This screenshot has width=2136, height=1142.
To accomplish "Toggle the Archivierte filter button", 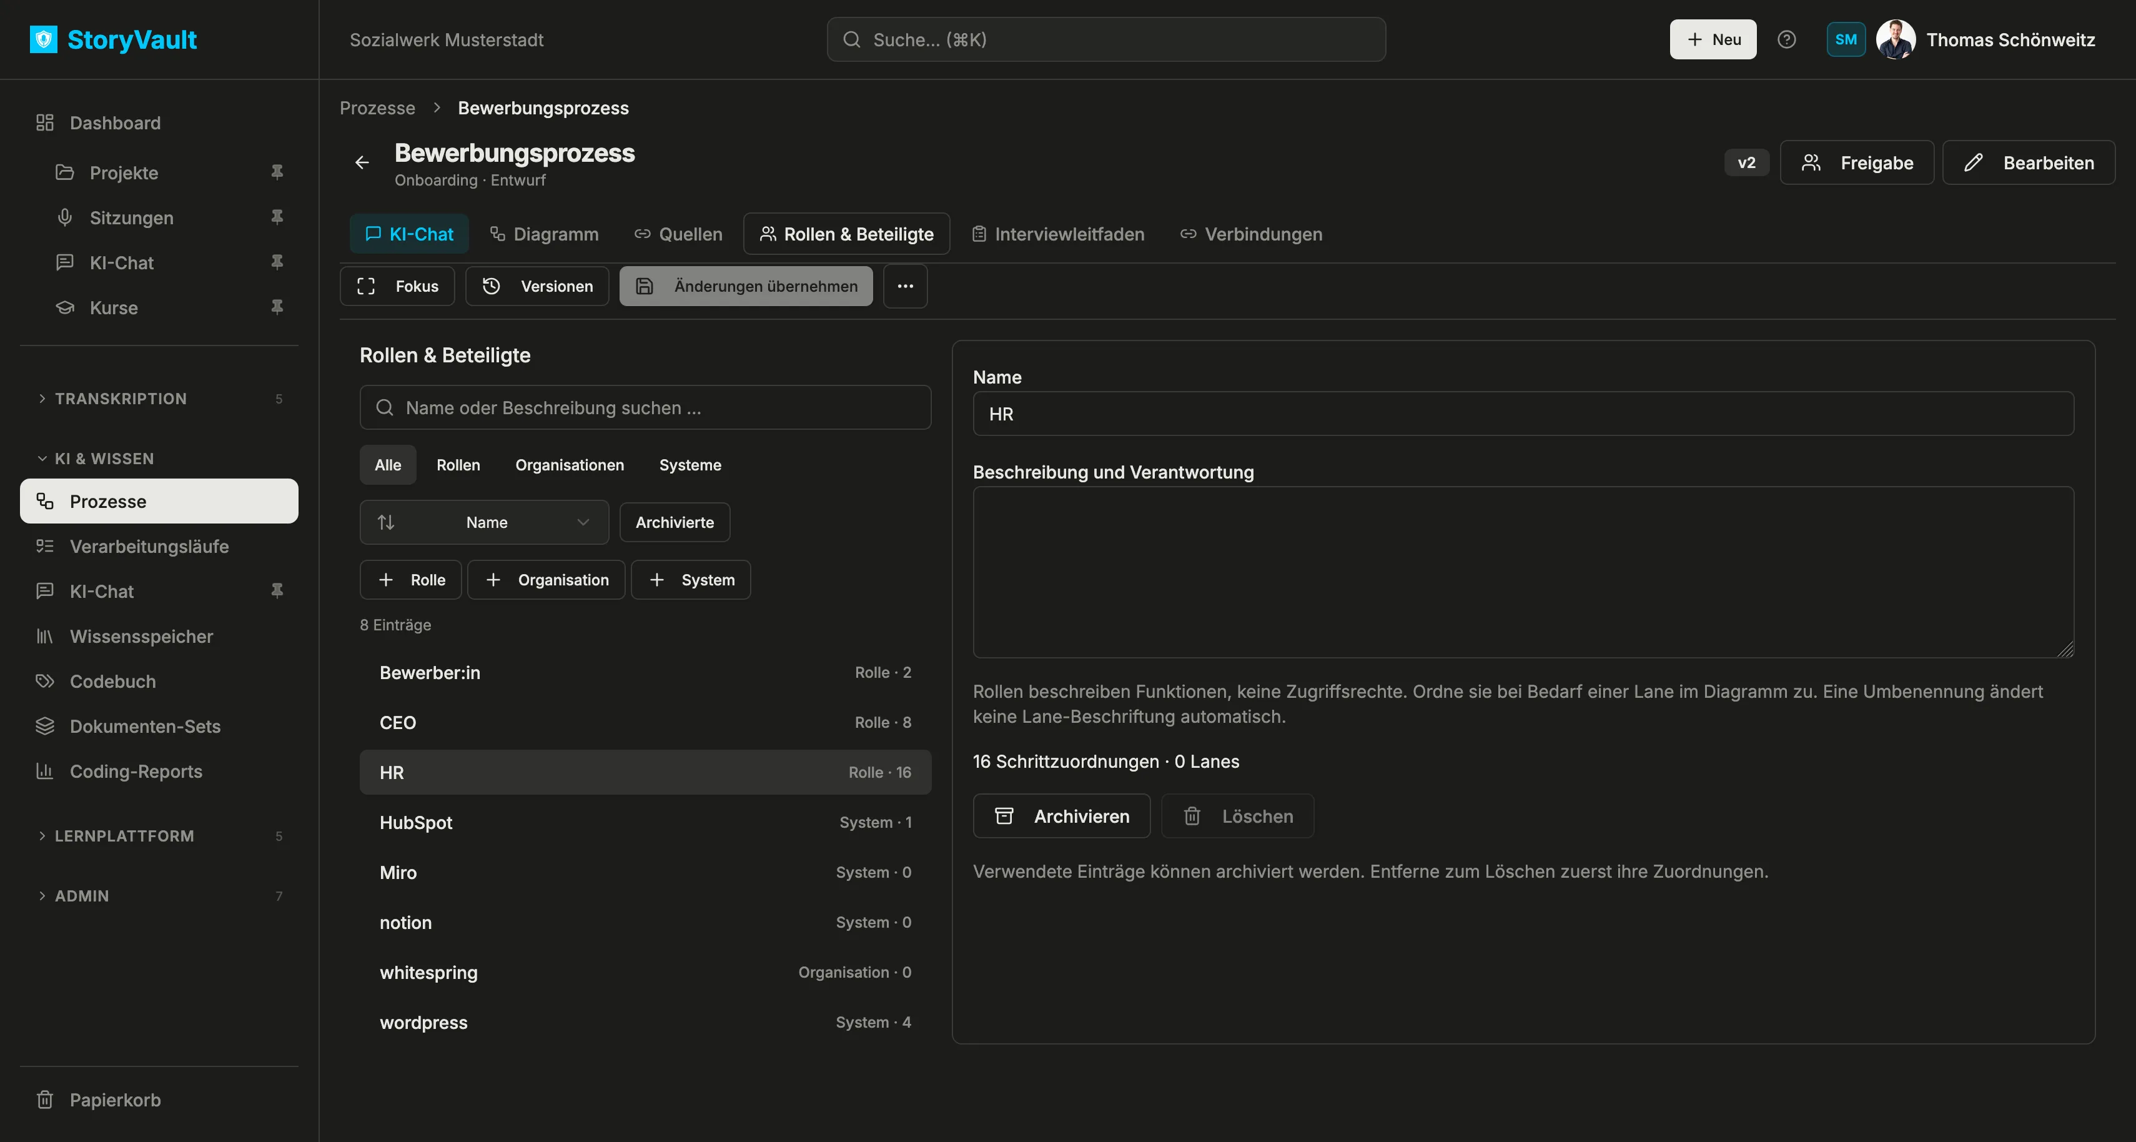I will click(674, 522).
